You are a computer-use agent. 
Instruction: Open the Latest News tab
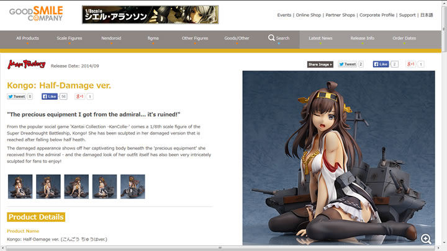[x=320, y=38]
